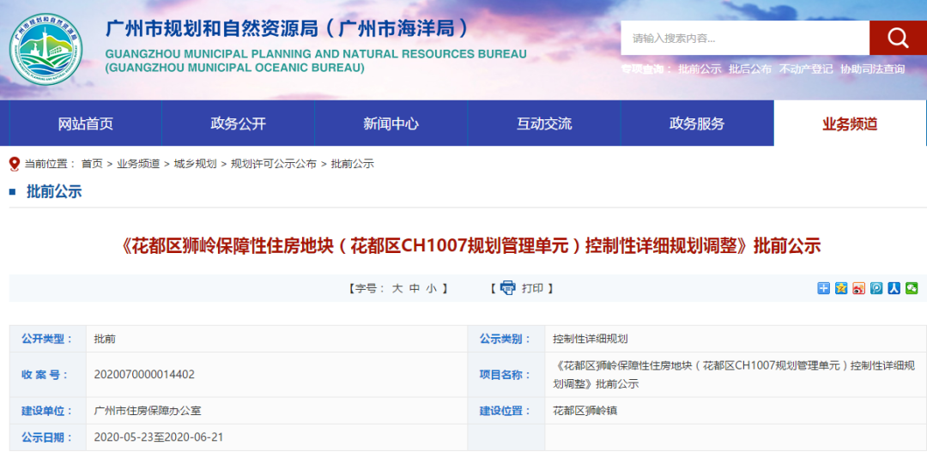Image resolution: width=927 pixels, height=464 pixels.
Task: Click the printer icon to print
Action: pyautogui.click(x=507, y=288)
